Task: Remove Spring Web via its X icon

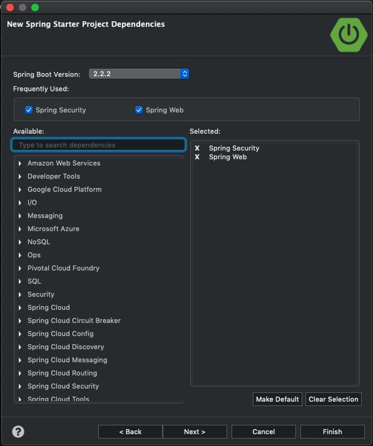Action: tap(197, 157)
